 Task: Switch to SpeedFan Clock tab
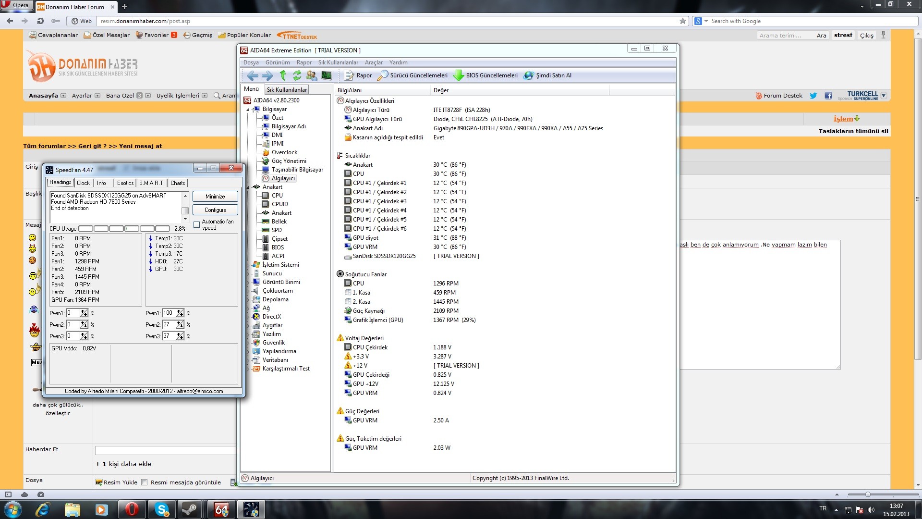[x=83, y=183]
